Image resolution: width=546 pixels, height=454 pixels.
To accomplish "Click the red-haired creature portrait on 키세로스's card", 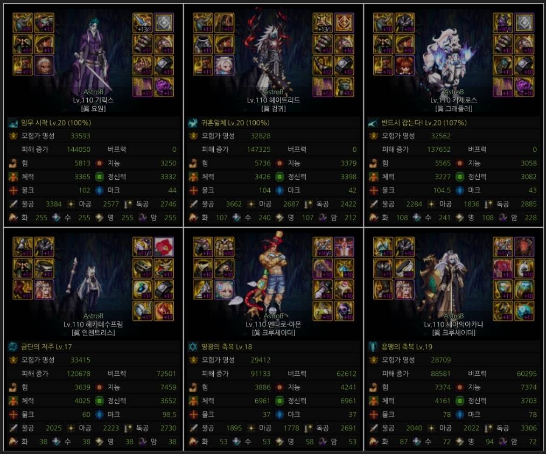I will click(x=404, y=66).
